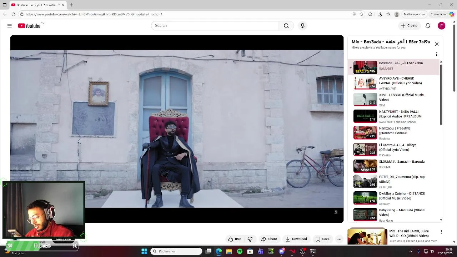The height and width of the screenshot is (257, 457).
Task: Open favorites list icon in toolbar
Action: [x=388, y=14]
